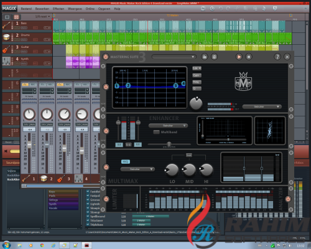Open the Mastering Suite help question mark
The width and height of the screenshot is (311, 249).
click(277, 57)
